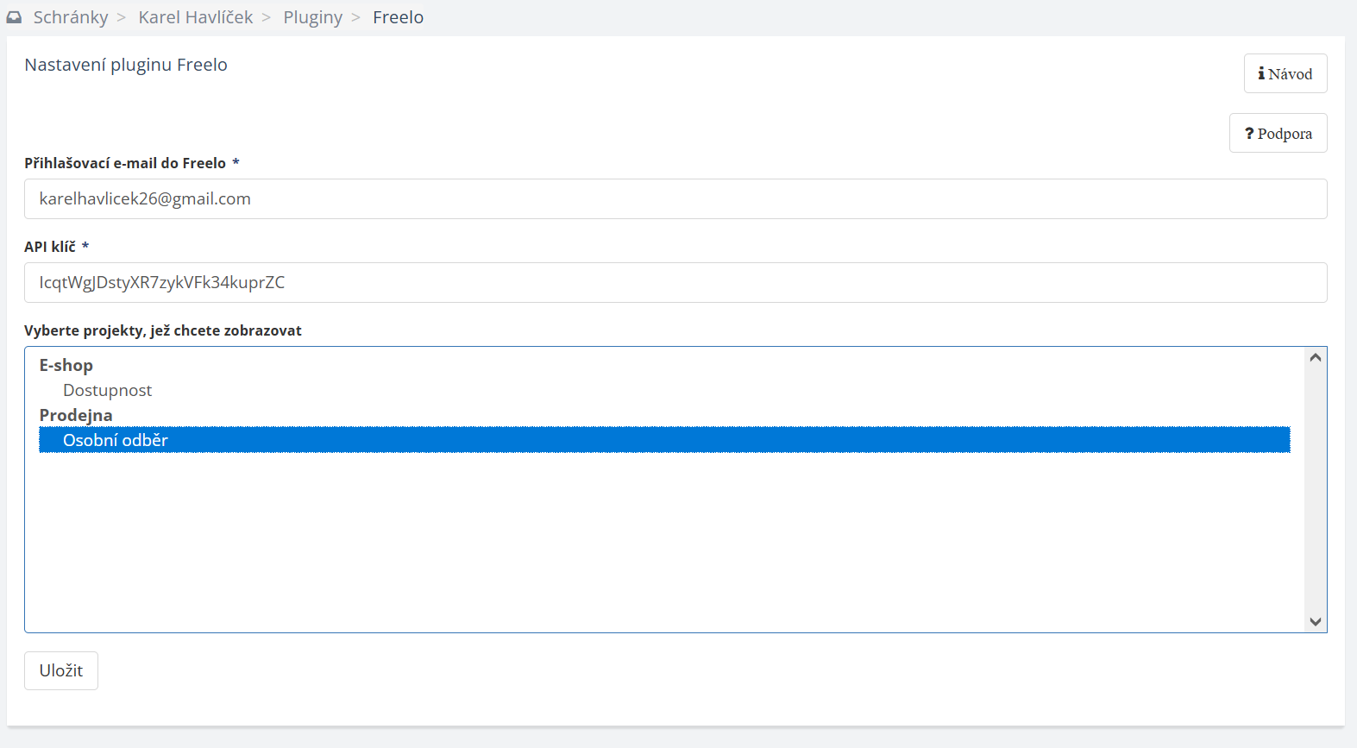1357x748 pixels.
Task: Click Freelo breadcrumb item
Action: pyautogui.click(x=398, y=17)
